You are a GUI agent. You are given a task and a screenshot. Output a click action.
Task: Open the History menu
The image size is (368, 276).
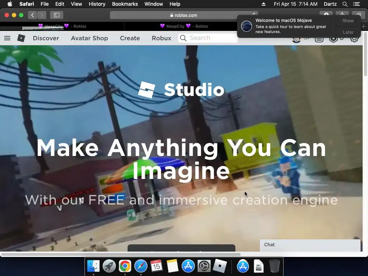click(x=97, y=4)
